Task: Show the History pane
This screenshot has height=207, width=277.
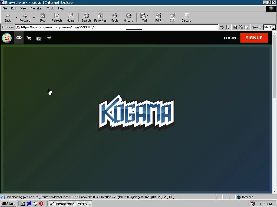Action: pos(128,18)
